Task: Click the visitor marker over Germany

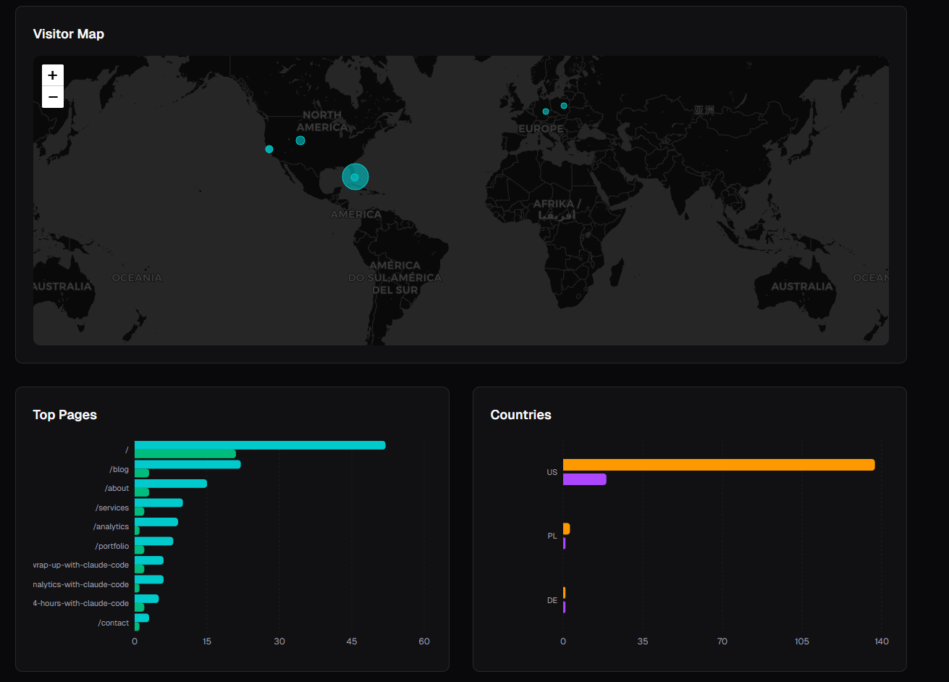Action: click(546, 111)
